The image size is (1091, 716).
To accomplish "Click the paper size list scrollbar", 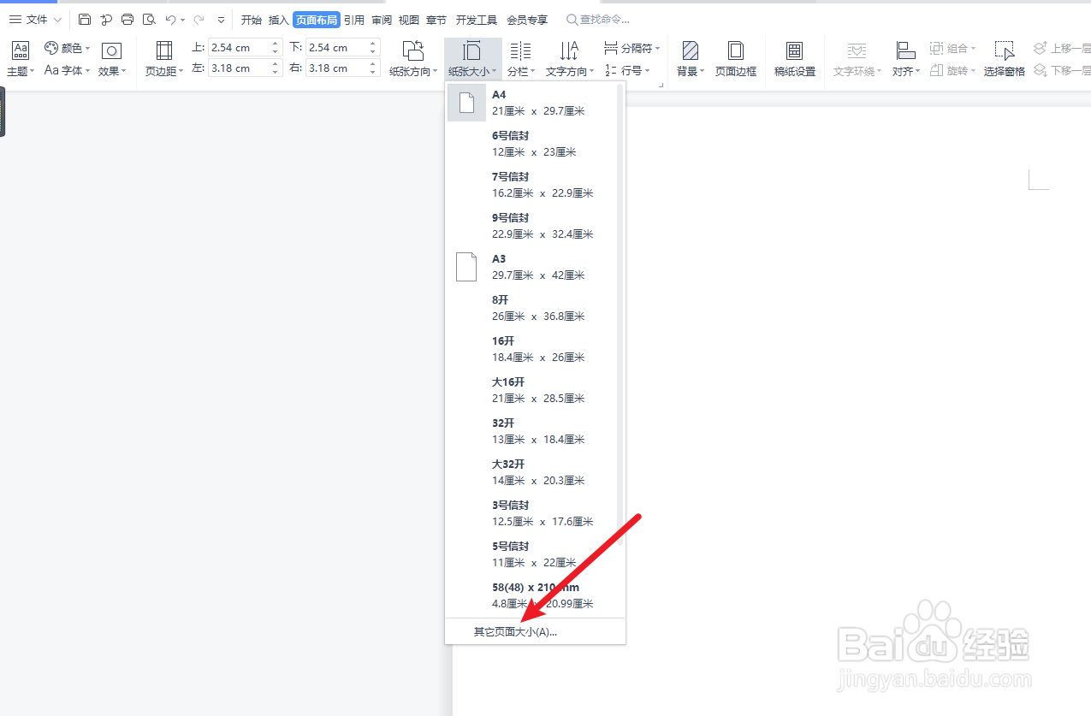I will [x=620, y=314].
